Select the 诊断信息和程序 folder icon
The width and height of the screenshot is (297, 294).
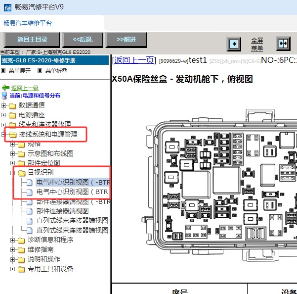(x=21, y=241)
